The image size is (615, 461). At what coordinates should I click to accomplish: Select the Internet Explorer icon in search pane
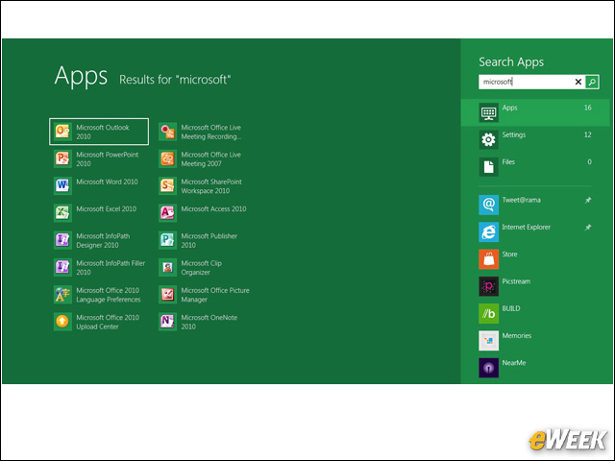click(488, 231)
